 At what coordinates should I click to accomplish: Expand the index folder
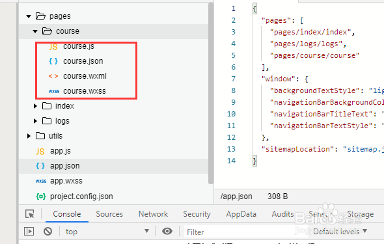tap(35, 106)
